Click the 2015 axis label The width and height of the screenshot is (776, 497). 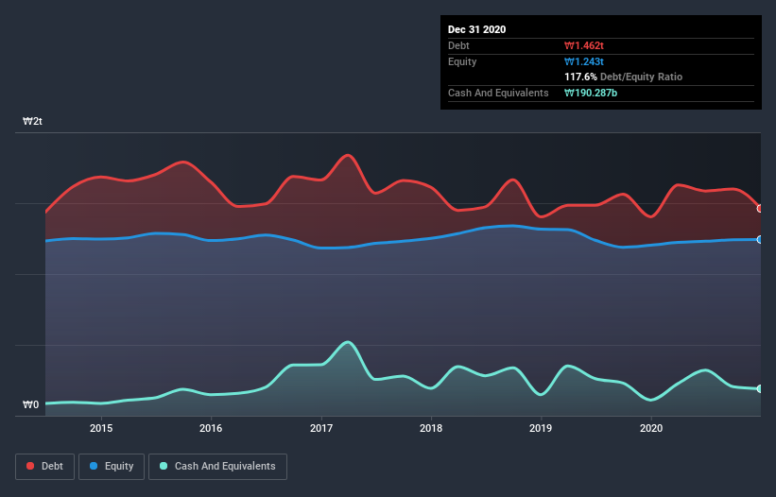coord(101,428)
